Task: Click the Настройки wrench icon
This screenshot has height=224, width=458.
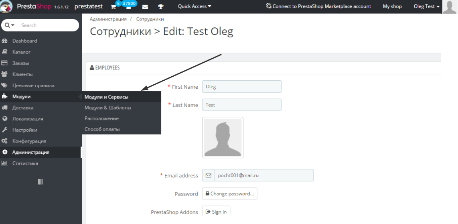Action: (4, 130)
